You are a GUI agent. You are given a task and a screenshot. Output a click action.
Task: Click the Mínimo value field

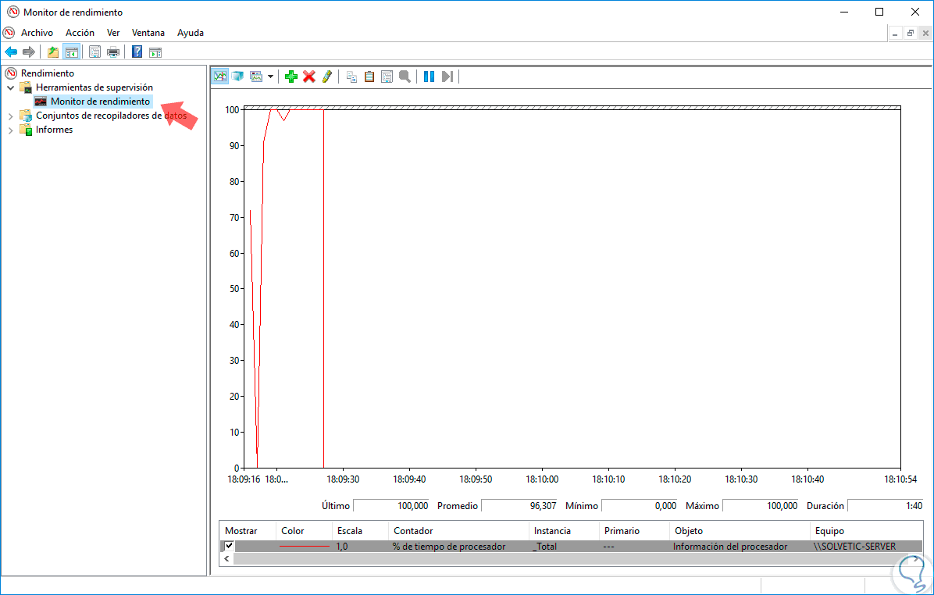click(640, 506)
